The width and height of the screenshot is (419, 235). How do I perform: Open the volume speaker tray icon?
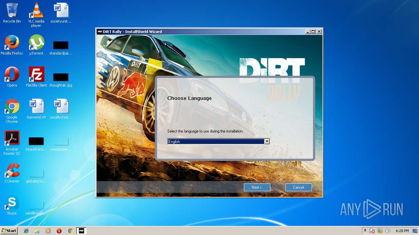388,231
